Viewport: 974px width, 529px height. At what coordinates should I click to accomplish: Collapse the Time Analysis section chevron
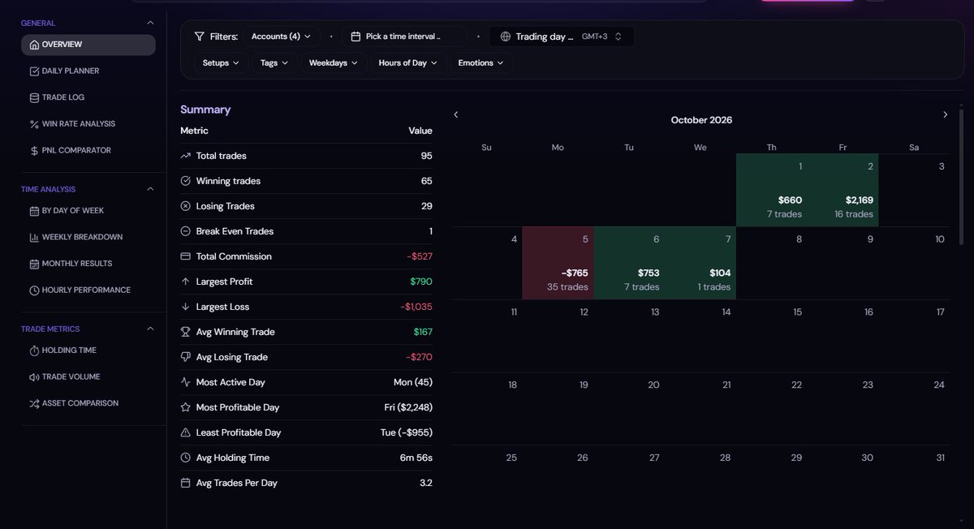coord(150,189)
